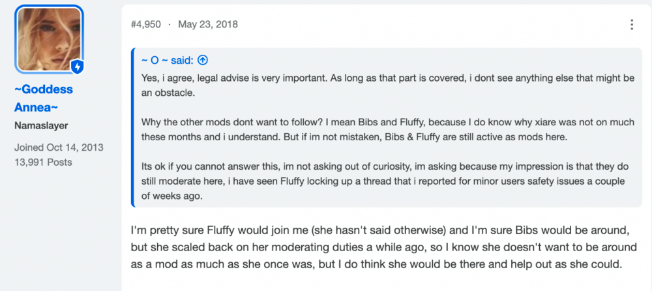Image resolution: width=652 pixels, height=291 pixels.
Task: Click the 13,991 Posts count
Action: coord(43,162)
